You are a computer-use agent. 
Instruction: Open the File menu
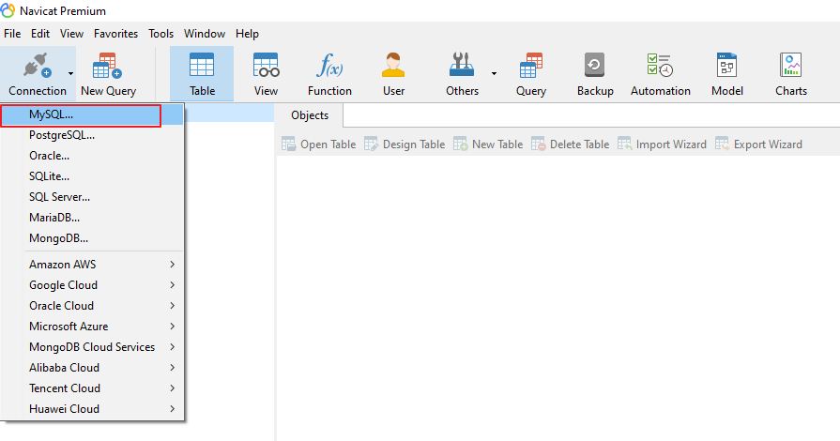(x=12, y=34)
